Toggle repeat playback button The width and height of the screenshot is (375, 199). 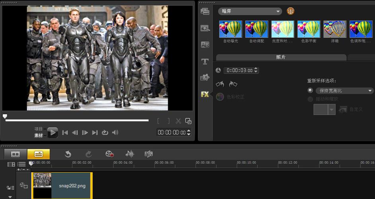click(105, 133)
